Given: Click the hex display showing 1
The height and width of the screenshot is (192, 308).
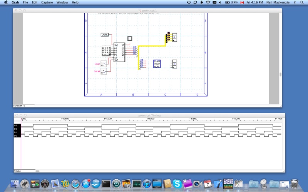Looking at the screenshot, I should point(175,37).
